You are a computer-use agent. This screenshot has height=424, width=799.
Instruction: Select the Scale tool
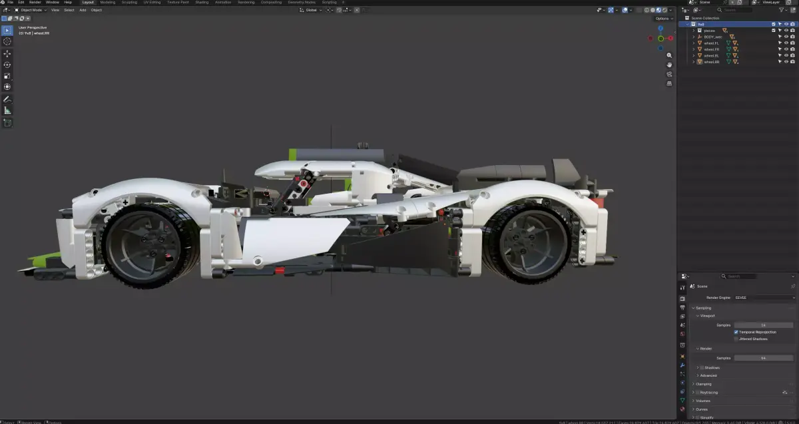[x=7, y=76]
